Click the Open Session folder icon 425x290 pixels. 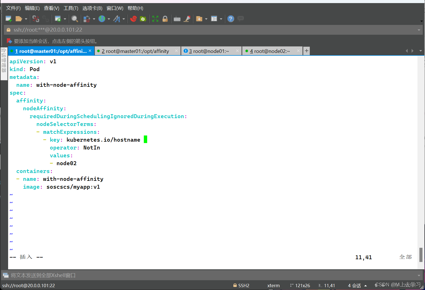pyautogui.click(x=19, y=19)
